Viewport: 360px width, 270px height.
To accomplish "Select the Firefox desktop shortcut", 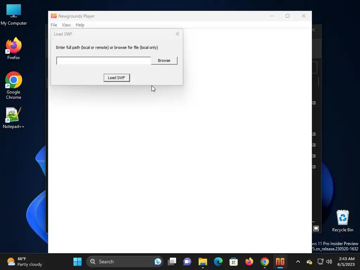I will (14, 49).
